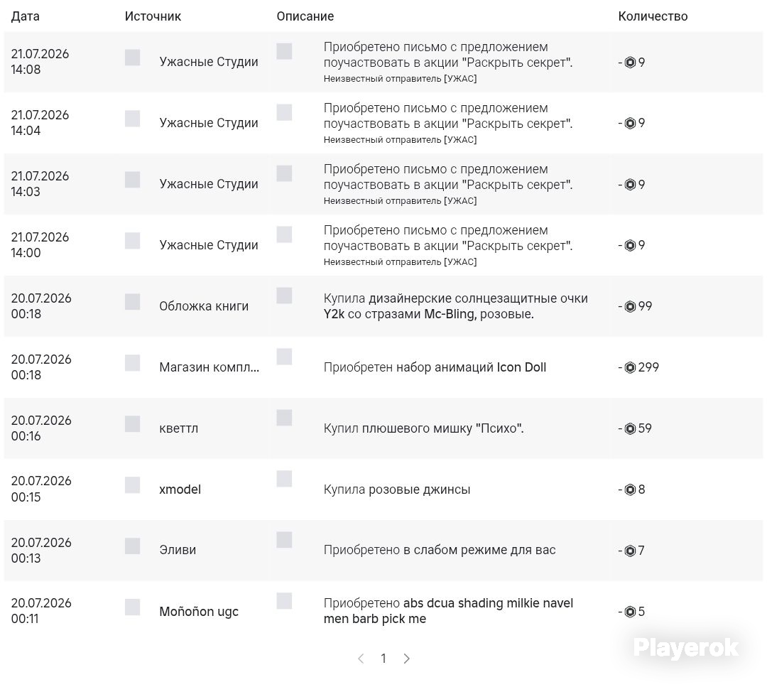
Task: Click the Дата column header
Action: pyautogui.click(x=26, y=16)
